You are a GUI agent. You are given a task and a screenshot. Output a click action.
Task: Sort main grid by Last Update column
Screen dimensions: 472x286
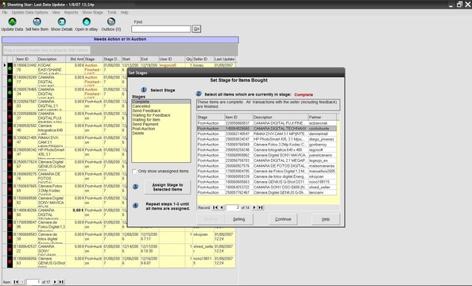tap(224, 59)
